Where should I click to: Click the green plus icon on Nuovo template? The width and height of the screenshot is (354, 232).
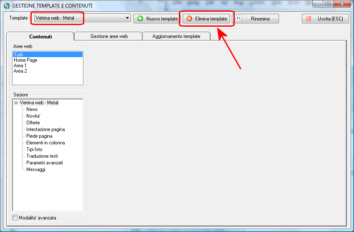tap(140, 18)
